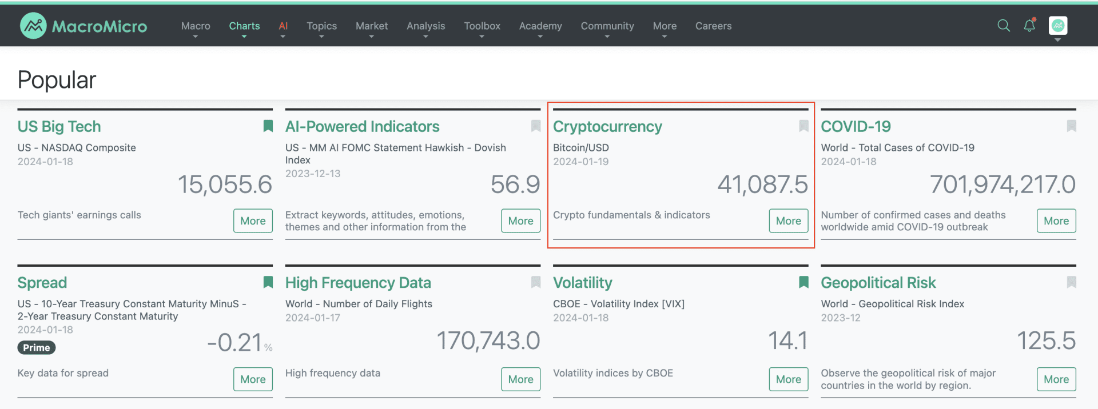Expand the Academy menu arrow
Image resolution: width=1098 pixels, height=409 pixels.
click(540, 37)
